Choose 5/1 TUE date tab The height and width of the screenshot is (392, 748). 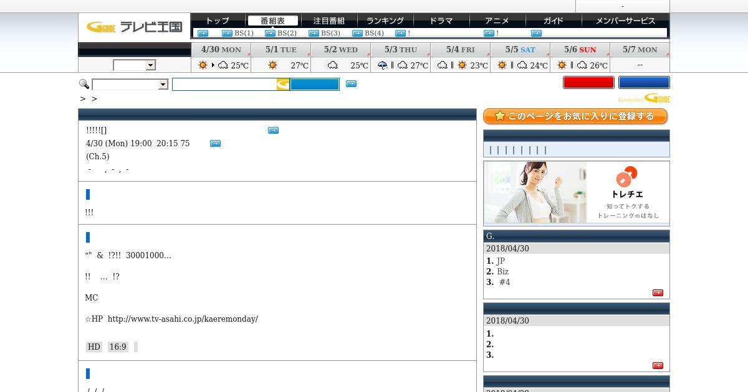tap(280, 50)
